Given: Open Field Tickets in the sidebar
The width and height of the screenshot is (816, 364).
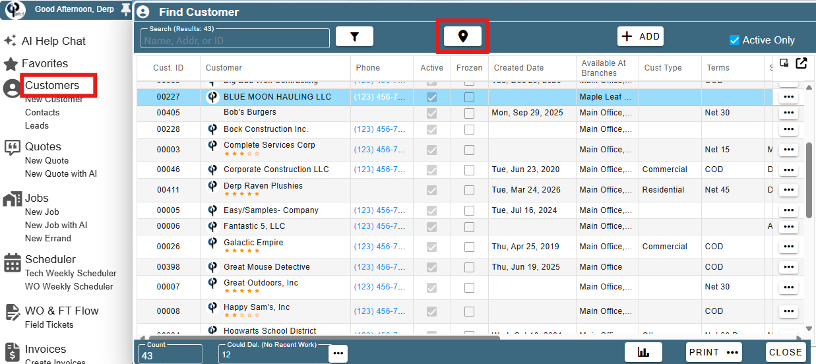Looking at the screenshot, I should click(49, 325).
